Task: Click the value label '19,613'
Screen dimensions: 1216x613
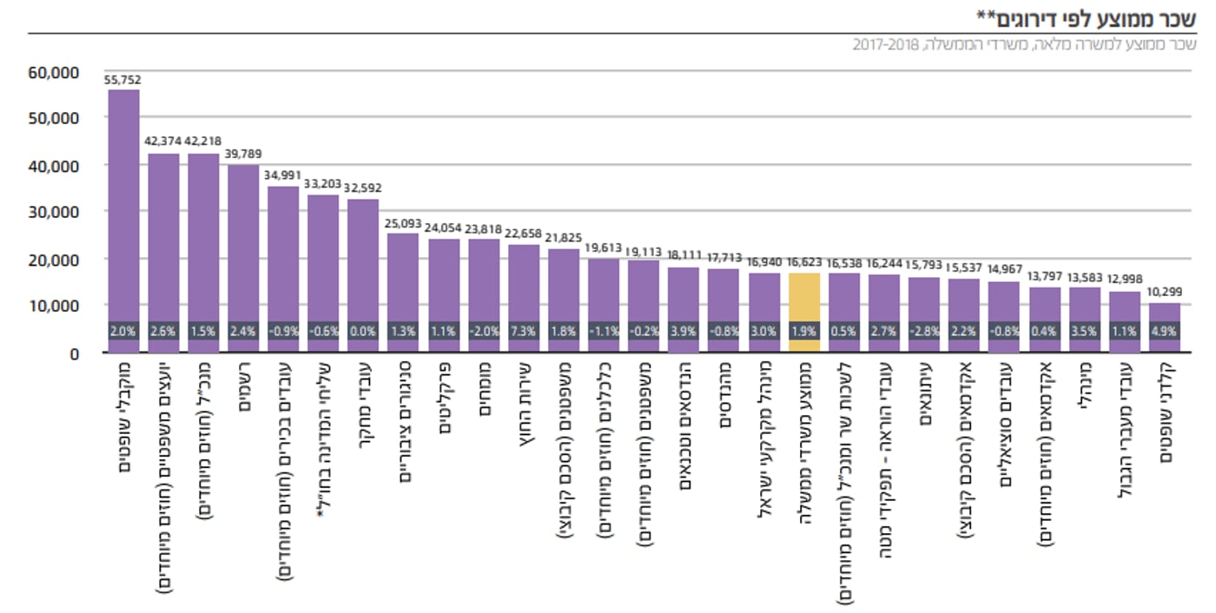Action: [x=604, y=248]
